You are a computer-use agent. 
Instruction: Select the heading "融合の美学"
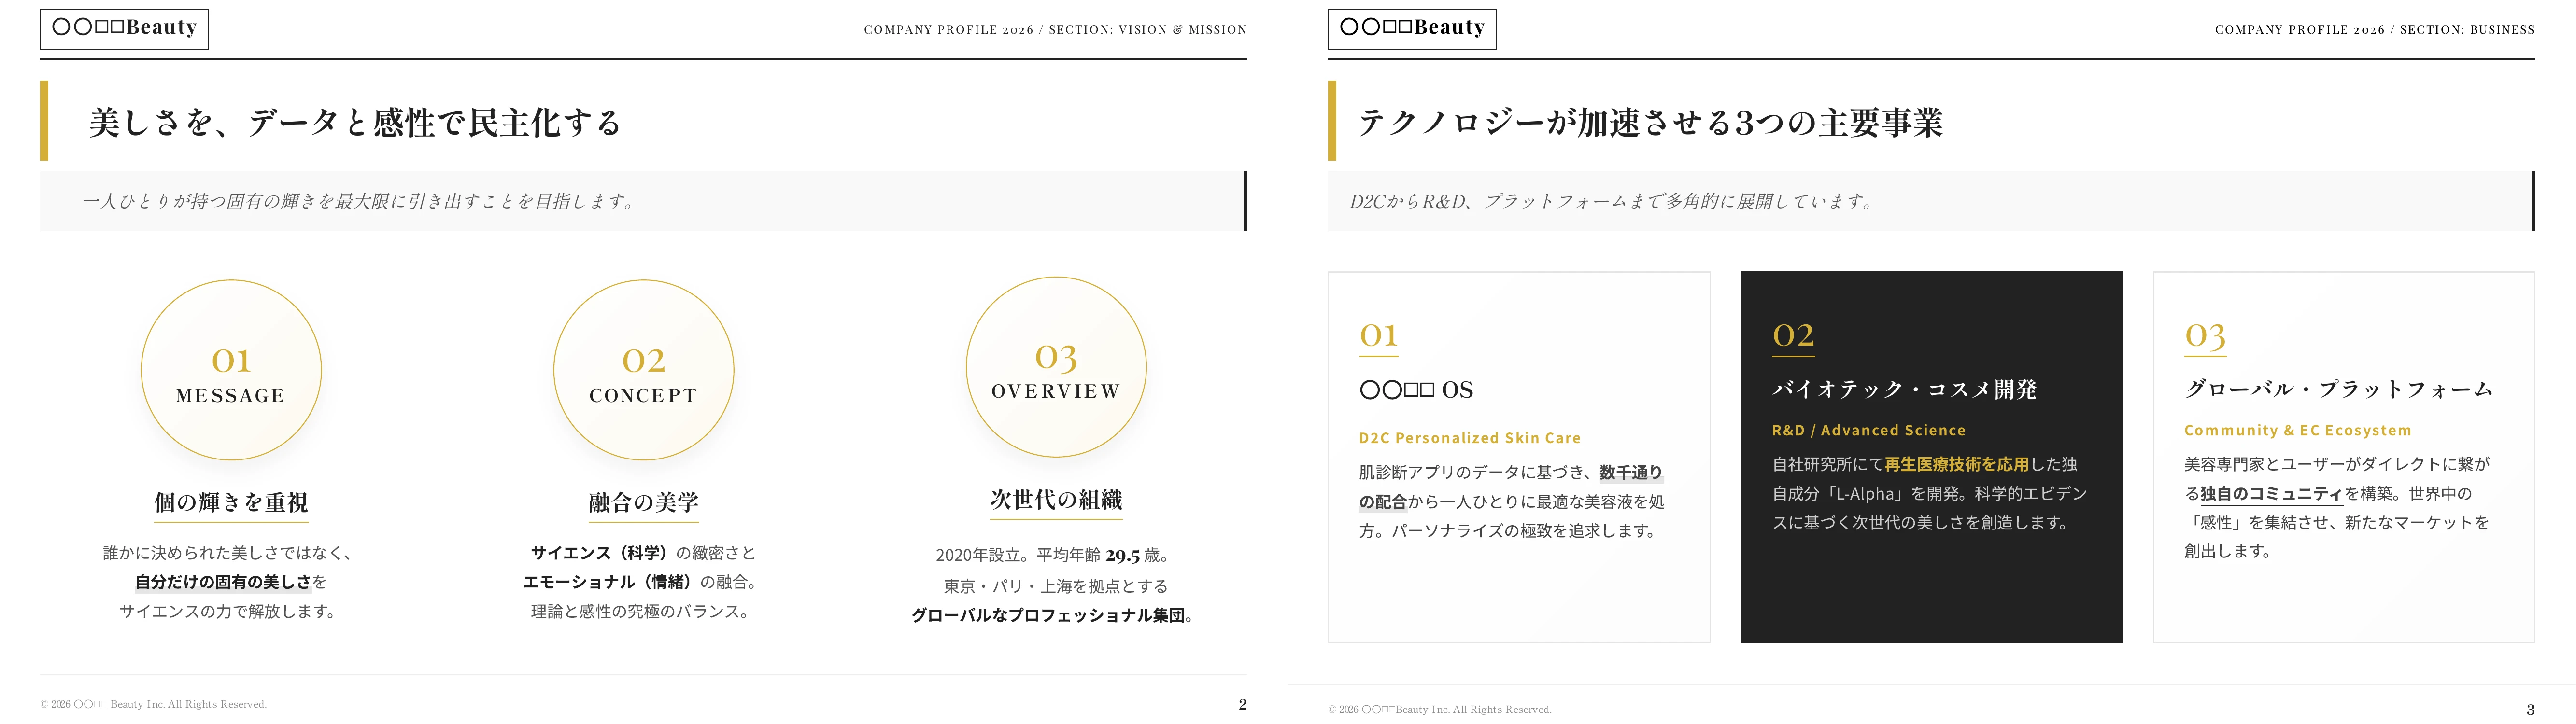pyautogui.click(x=644, y=502)
